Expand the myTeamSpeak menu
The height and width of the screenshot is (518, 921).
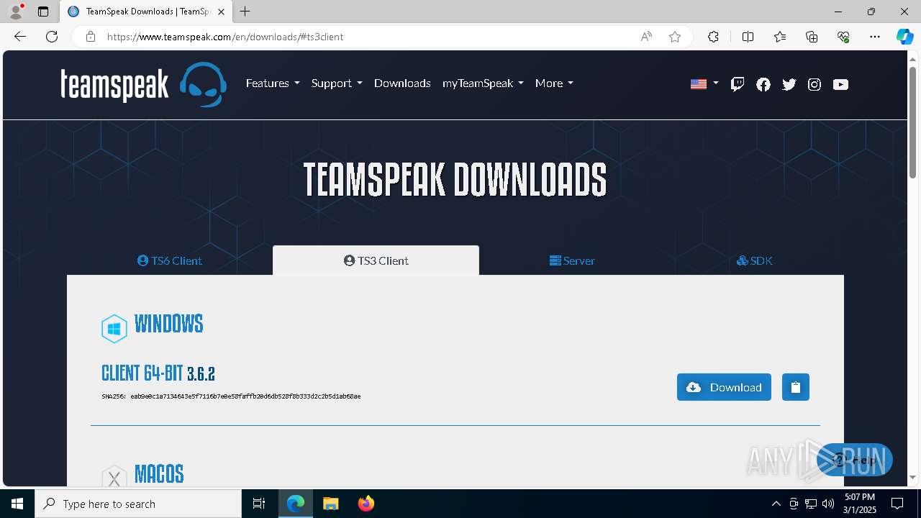pos(483,83)
